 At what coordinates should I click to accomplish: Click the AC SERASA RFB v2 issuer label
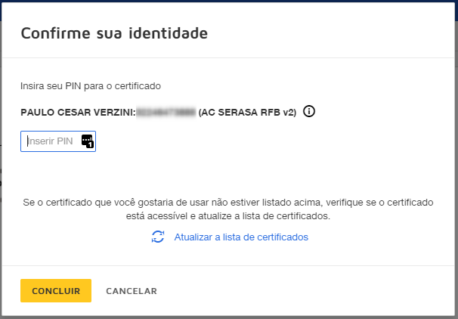pos(247,112)
